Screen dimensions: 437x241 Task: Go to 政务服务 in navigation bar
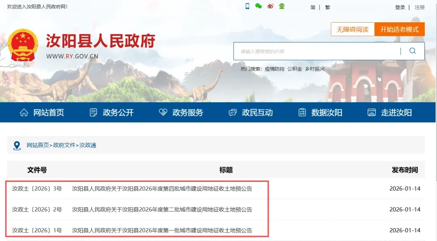pyautogui.click(x=181, y=113)
